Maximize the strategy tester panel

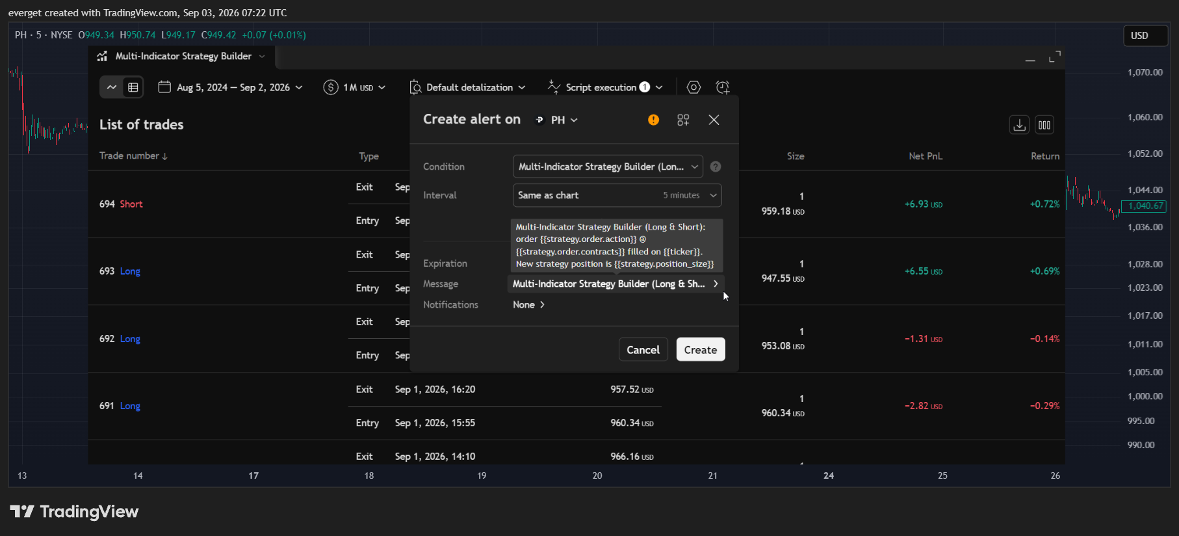click(x=1054, y=57)
